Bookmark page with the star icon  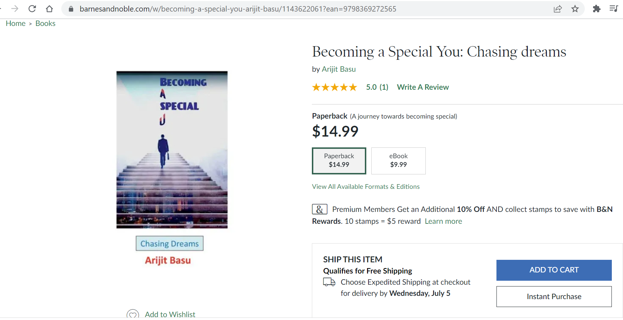[x=575, y=9]
